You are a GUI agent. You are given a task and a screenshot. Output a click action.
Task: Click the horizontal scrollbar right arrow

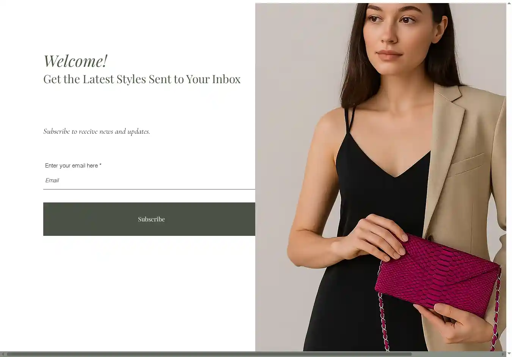[503, 354]
